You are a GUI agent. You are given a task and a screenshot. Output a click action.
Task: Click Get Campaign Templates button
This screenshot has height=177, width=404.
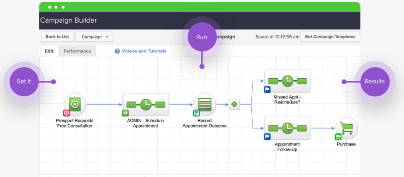click(x=330, y=37)
